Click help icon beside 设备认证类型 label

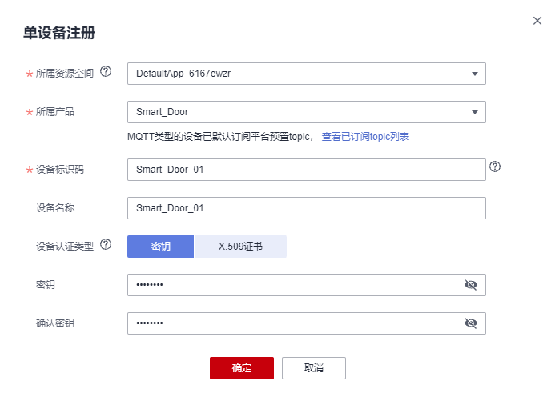pos(106,245)
